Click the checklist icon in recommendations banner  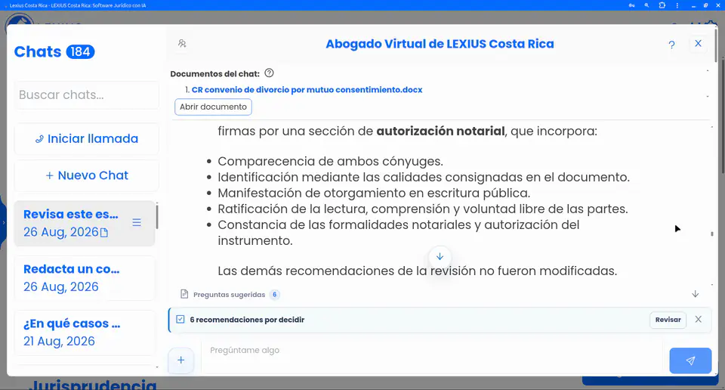point(180,319)
